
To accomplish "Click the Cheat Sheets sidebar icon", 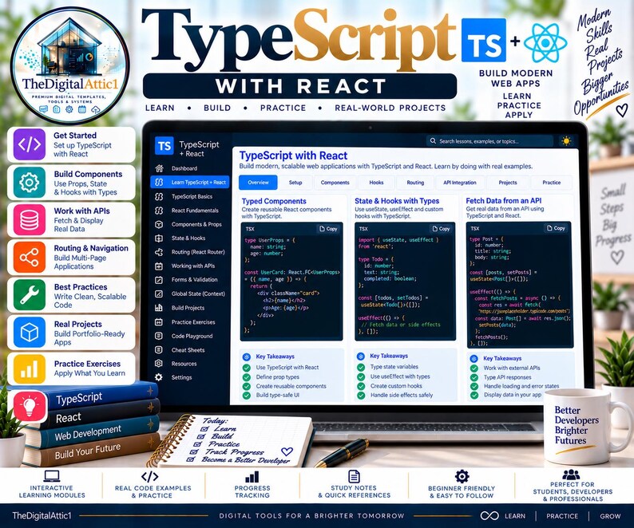I will 159,350.
